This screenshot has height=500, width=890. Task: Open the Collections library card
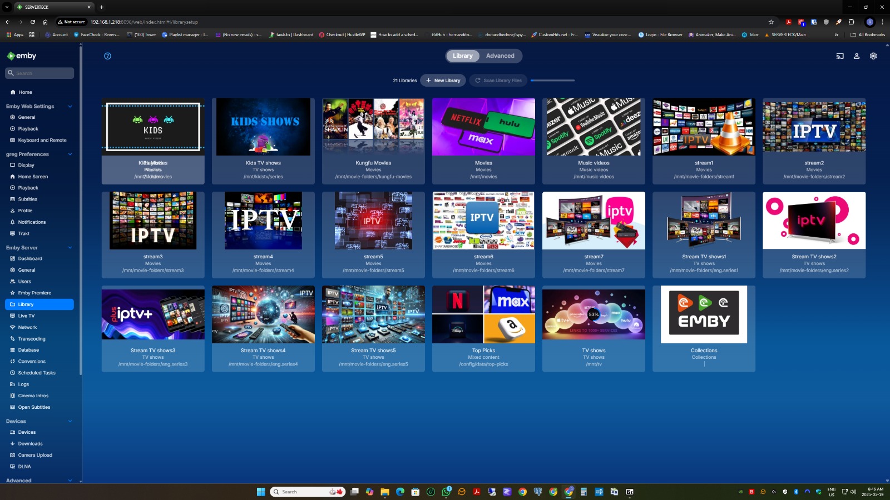704,329
